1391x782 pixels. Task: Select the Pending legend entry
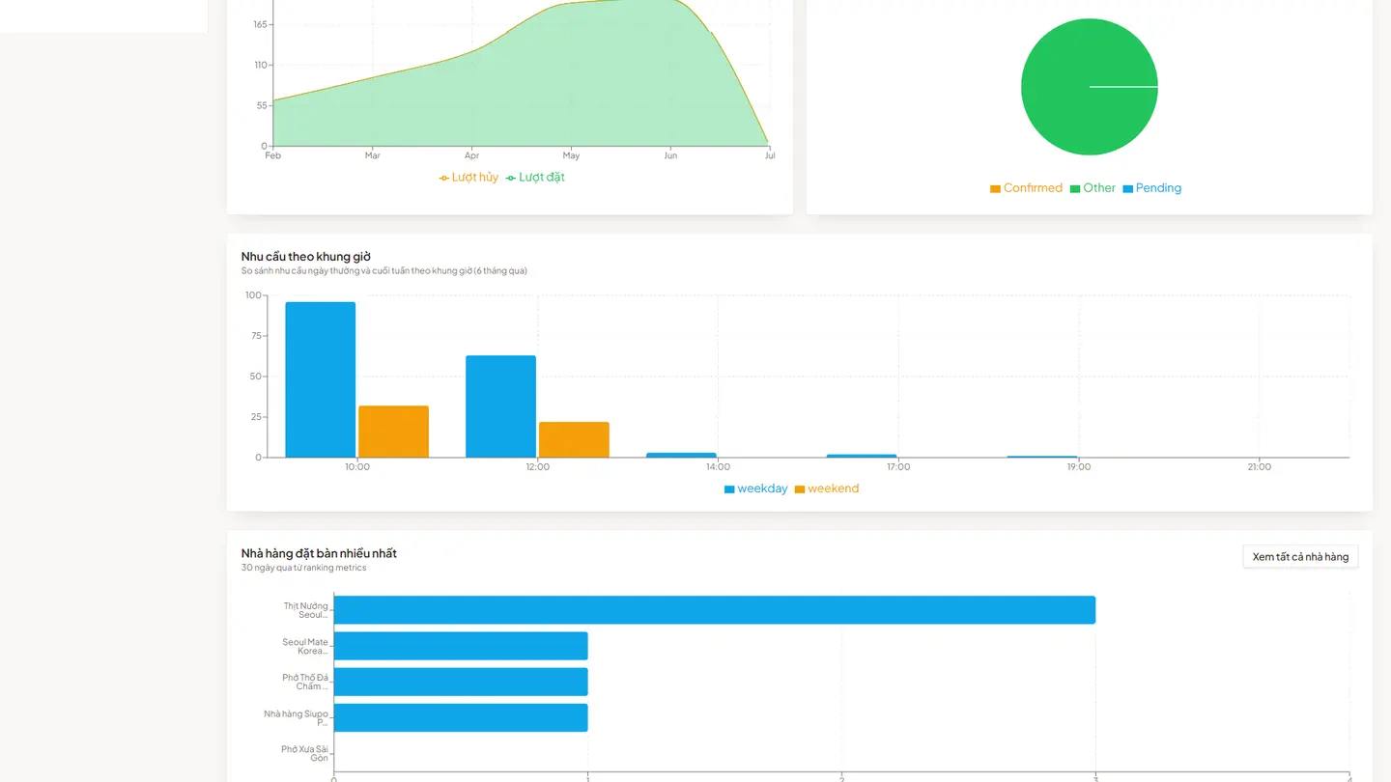[x=1151, y=188]
